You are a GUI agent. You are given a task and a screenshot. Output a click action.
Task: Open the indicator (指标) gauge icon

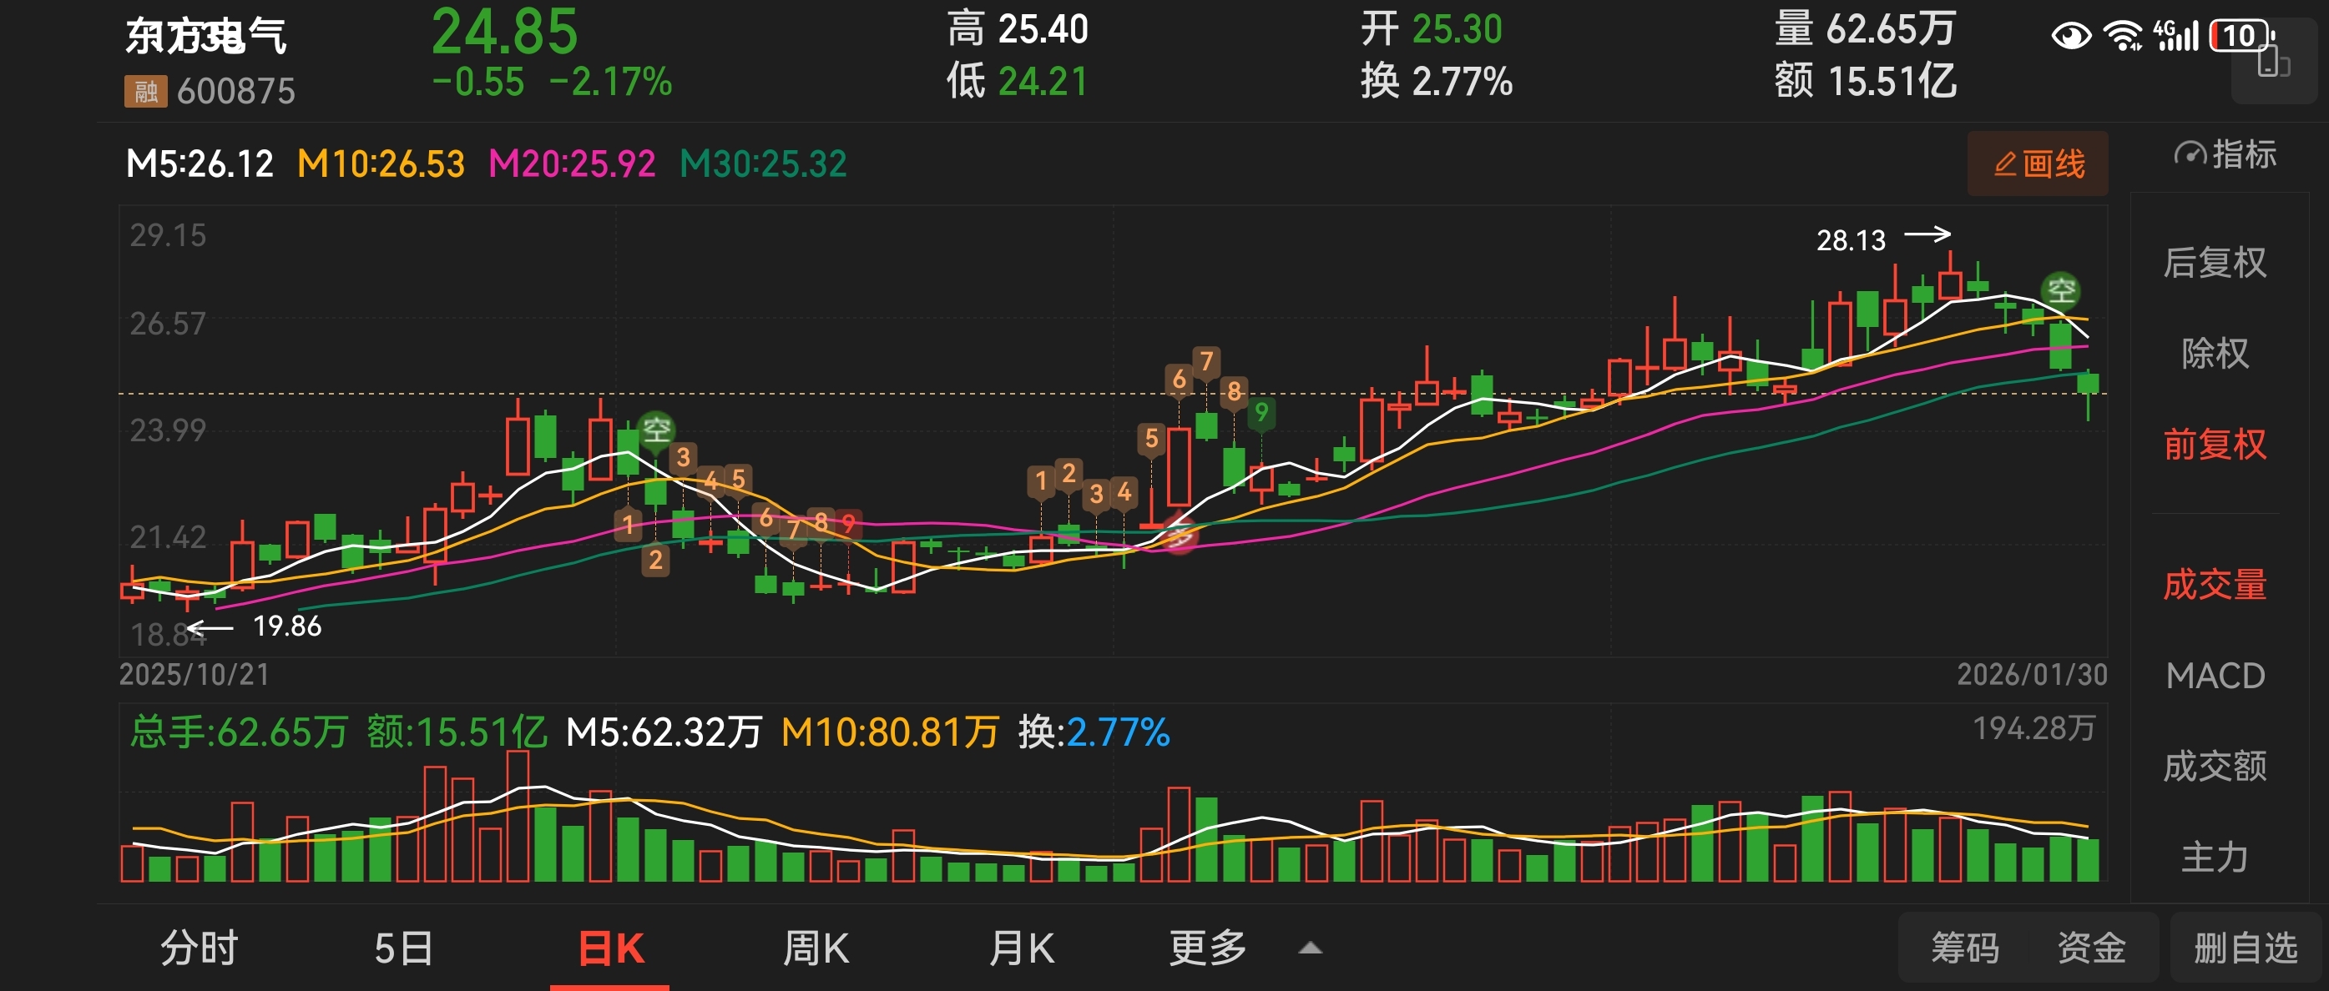click(2189, 154)
